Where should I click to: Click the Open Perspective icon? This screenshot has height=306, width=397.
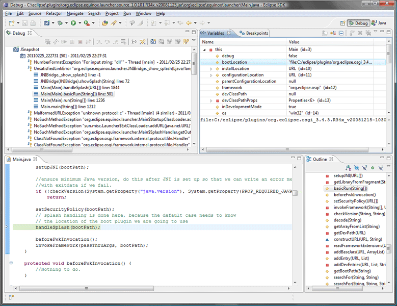[342, 23]
